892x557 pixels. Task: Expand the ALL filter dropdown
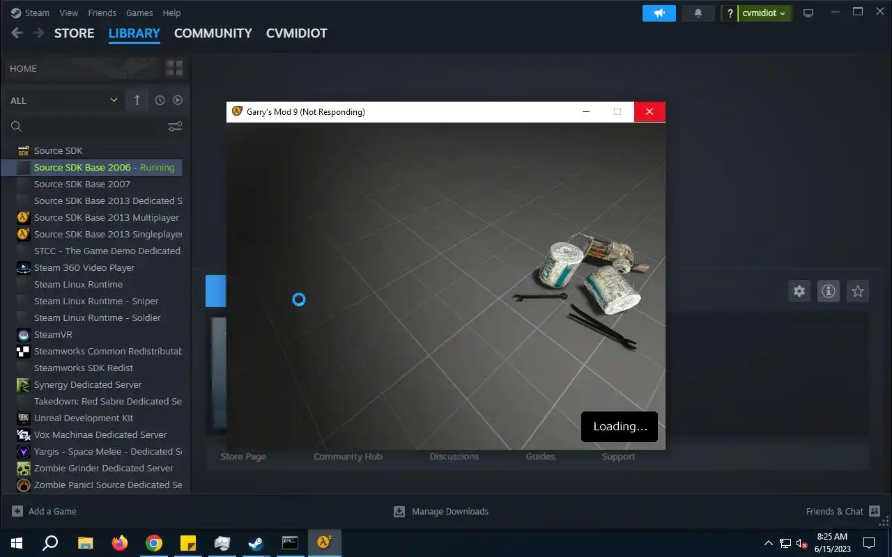coord(63,100)
